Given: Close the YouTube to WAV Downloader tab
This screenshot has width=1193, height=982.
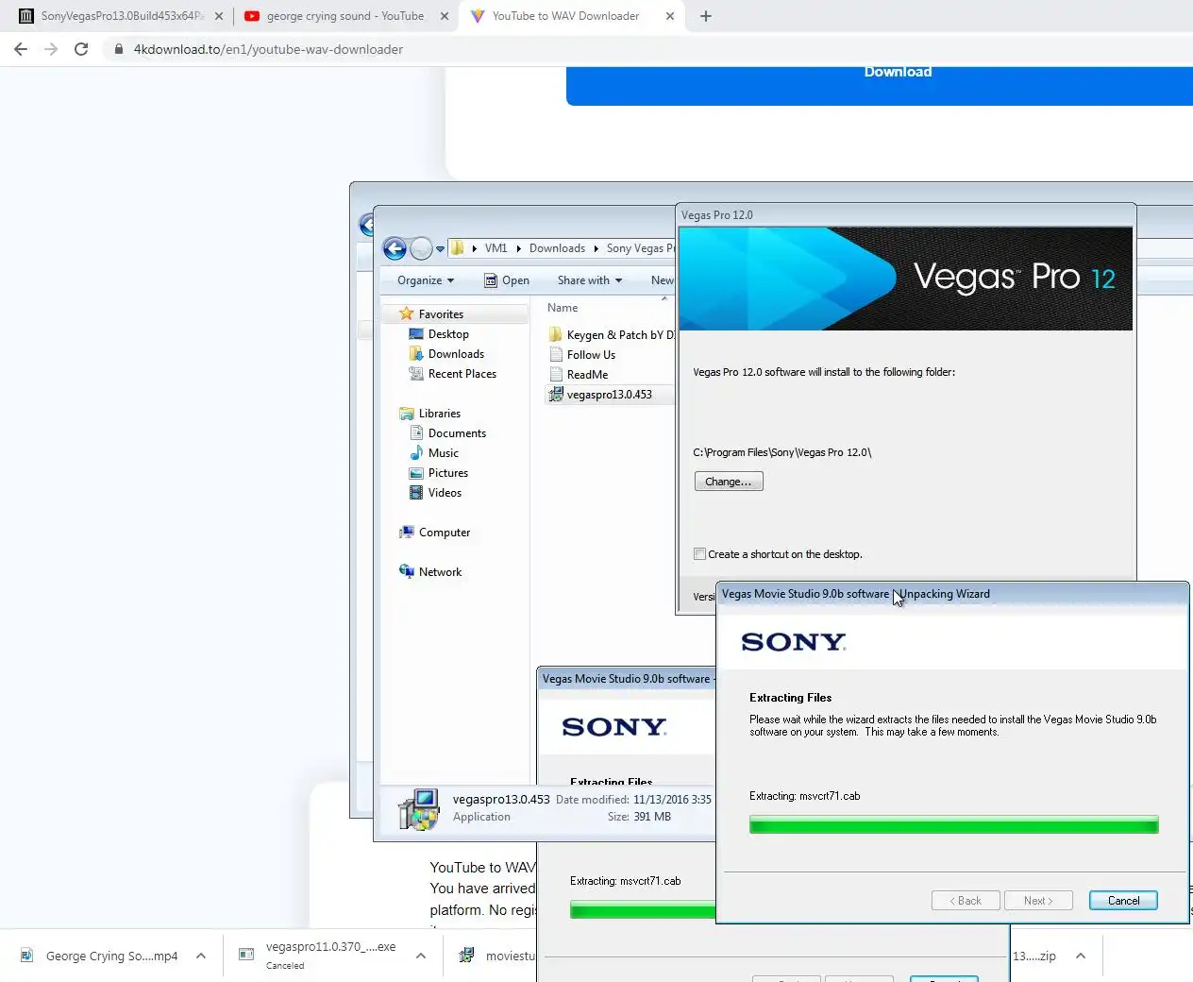Looking at the screenshot, I should coord(670,16).
